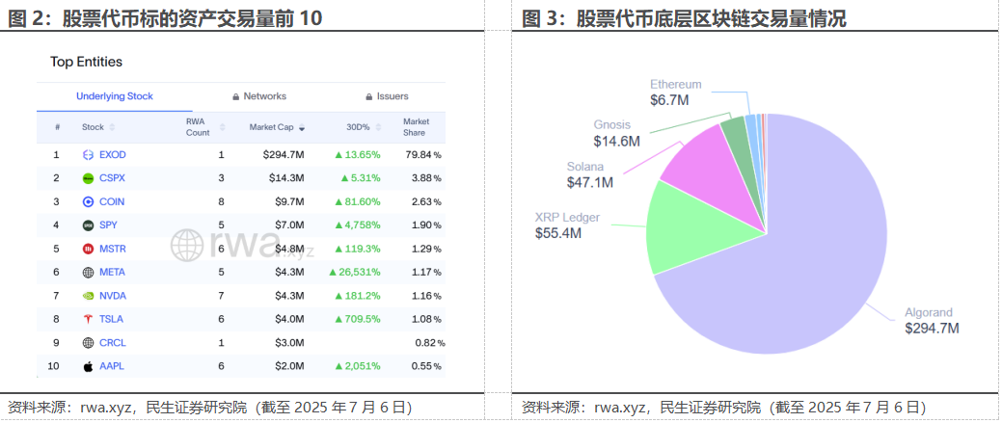Open the CRCL stock link
Screen dimensions: 1002x423
tap(113, 343)
